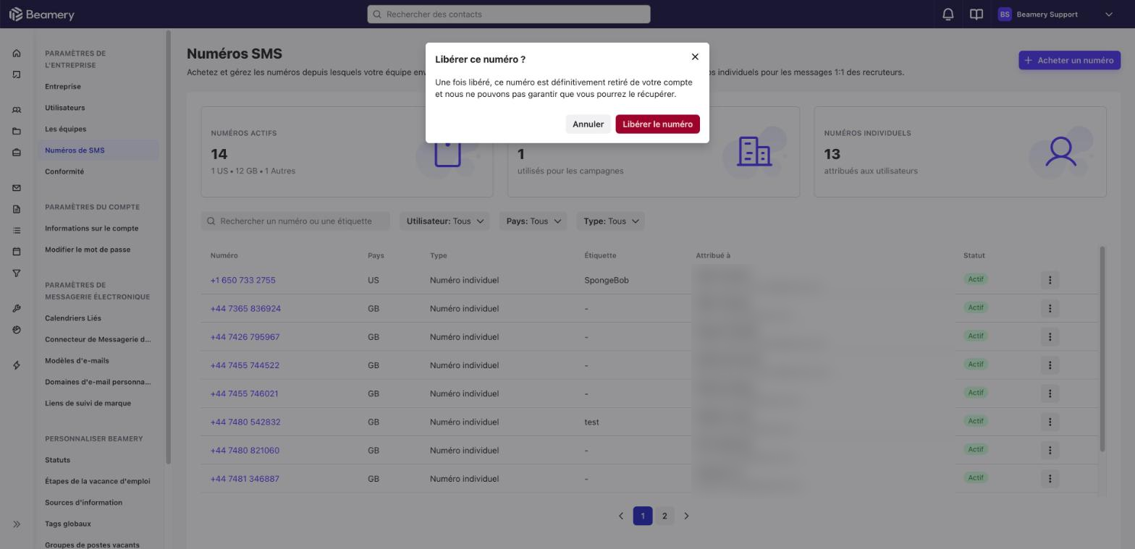1135x549 pixels.
Task: Open the notifications bell
Action: coord(948,14)
